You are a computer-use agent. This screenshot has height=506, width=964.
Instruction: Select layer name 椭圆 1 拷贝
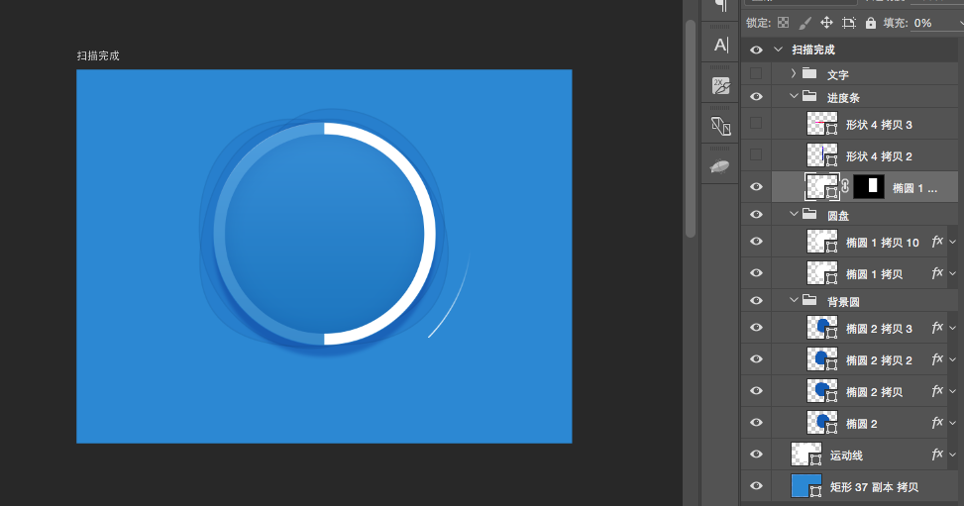click(x=874, y=274)
